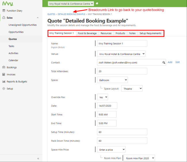Open Unassigned Opportunities in sidebar
187x162 pixels.
[22, 25]
